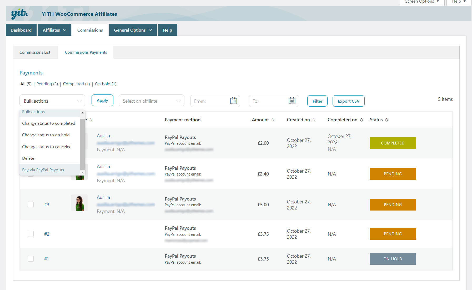
Task: Filter payments by Pending
Action: click(44, 84)
